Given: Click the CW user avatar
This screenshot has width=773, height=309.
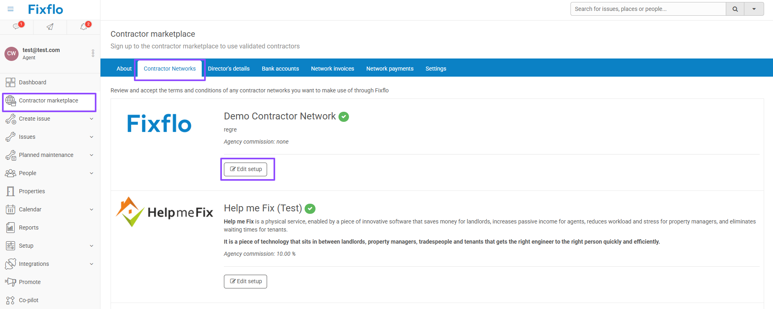Looking at the screenshot, I should point(11,53).
